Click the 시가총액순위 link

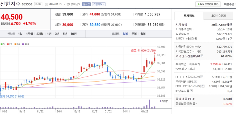(184, 29)
